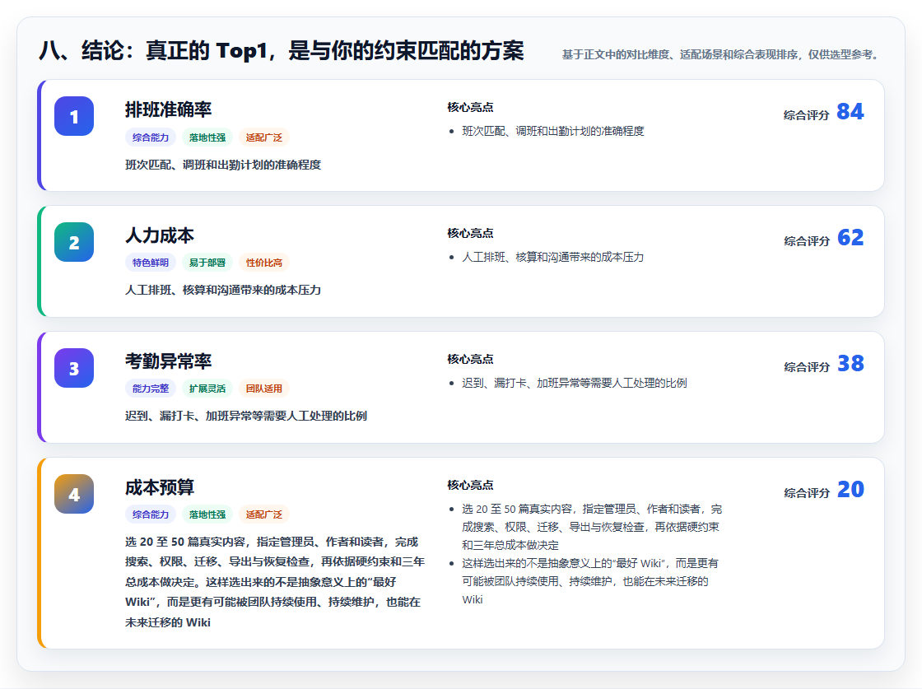
Task: Click 人力成本 description below its tags
Action: (223, 290)
